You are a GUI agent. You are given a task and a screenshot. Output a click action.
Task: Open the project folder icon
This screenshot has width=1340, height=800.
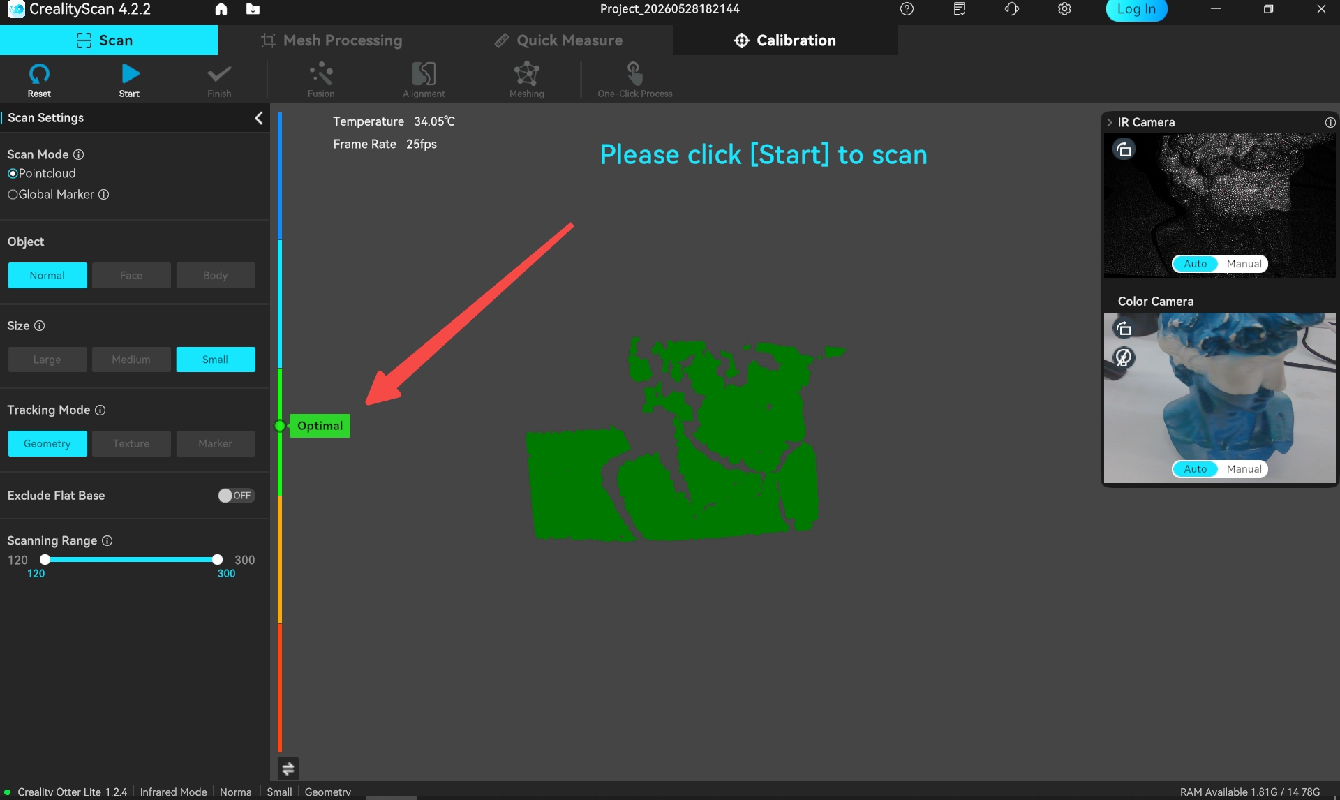[x=253, y=9]
